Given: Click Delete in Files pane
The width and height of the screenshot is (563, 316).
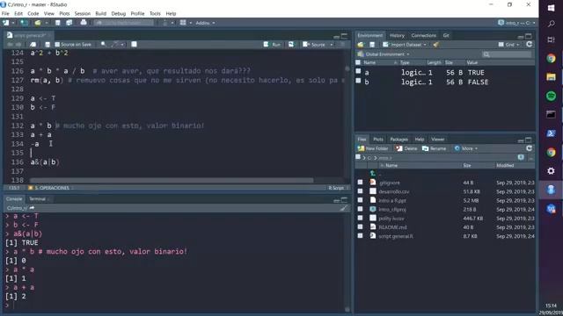Looking at the screenshot, I should click(x=406, y=148).
